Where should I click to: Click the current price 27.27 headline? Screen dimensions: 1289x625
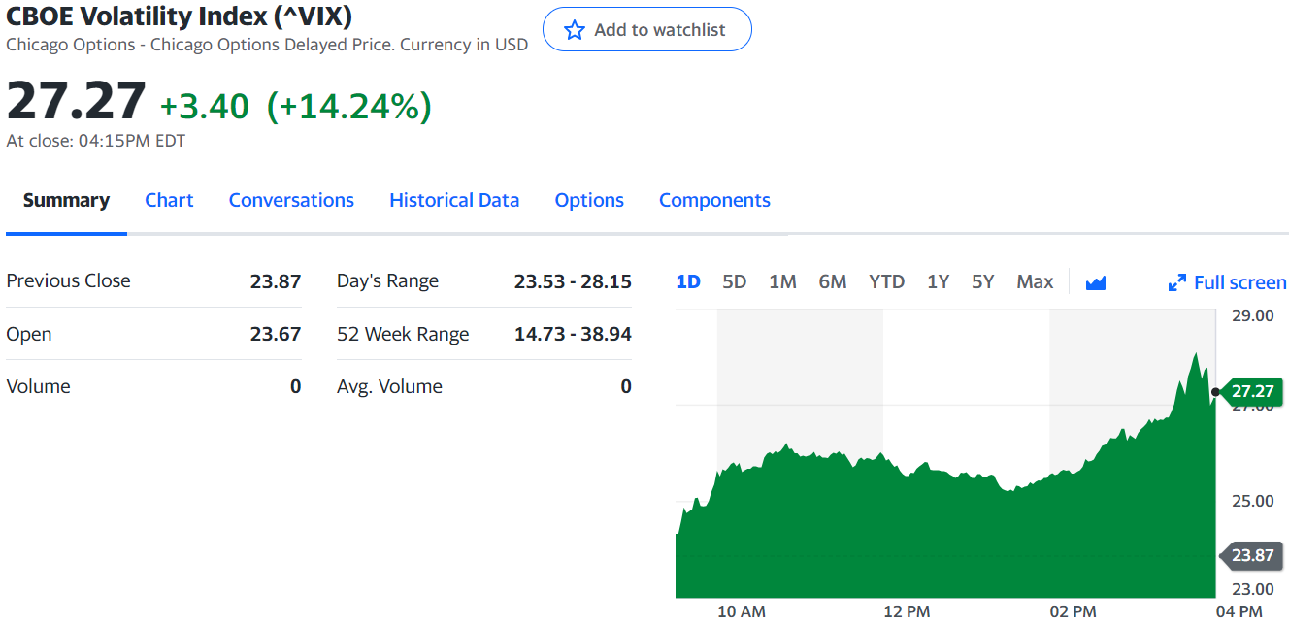(x=76, y=101)
